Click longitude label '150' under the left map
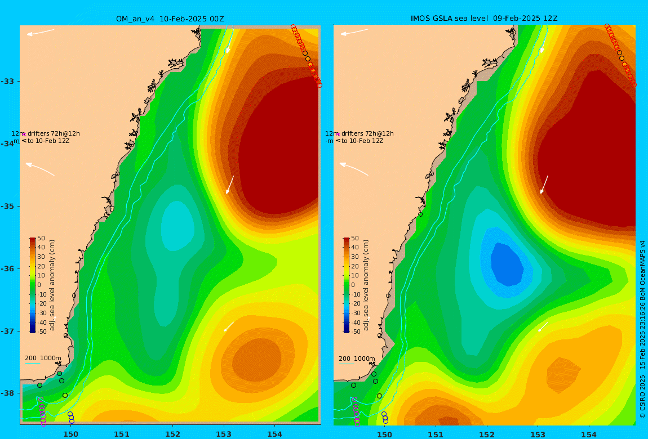 tap(71, 434)
